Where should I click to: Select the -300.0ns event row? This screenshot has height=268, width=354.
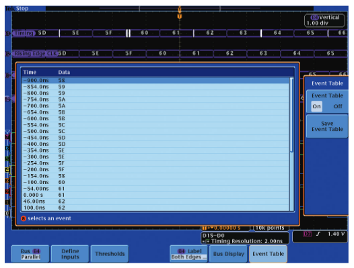coord(155,157)
